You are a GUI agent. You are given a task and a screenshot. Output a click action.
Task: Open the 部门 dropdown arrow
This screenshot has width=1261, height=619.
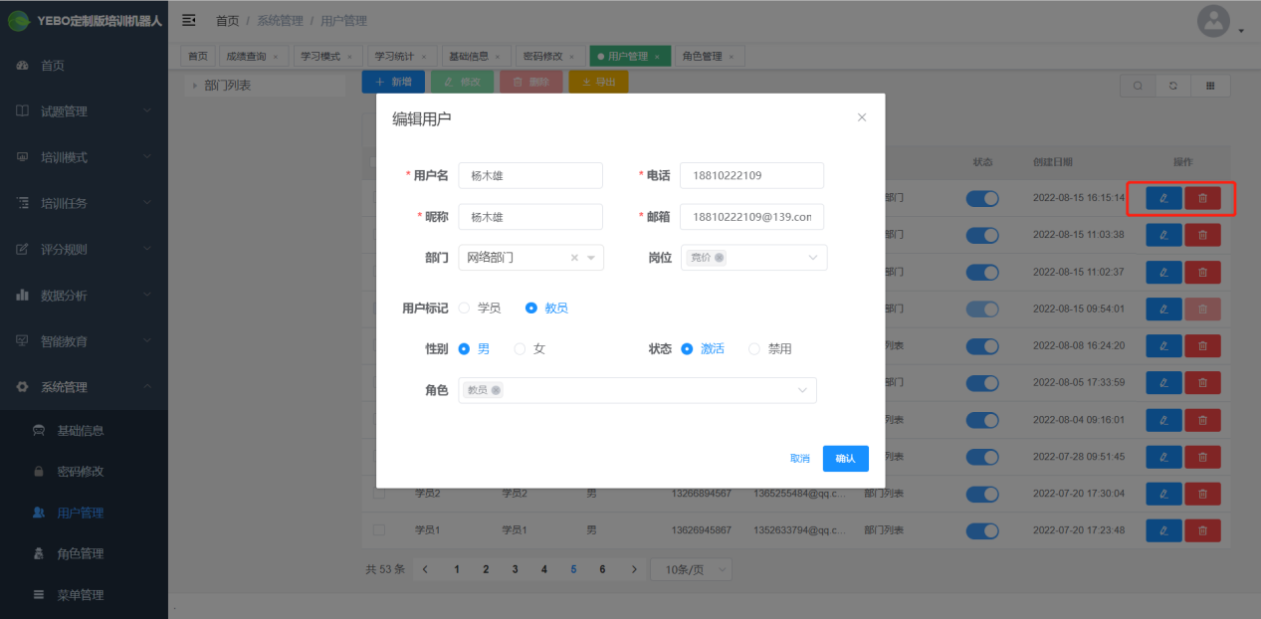click(x=593, y=258)
